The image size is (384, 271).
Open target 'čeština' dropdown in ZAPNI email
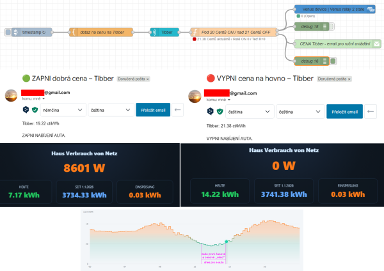coord(111,110)
